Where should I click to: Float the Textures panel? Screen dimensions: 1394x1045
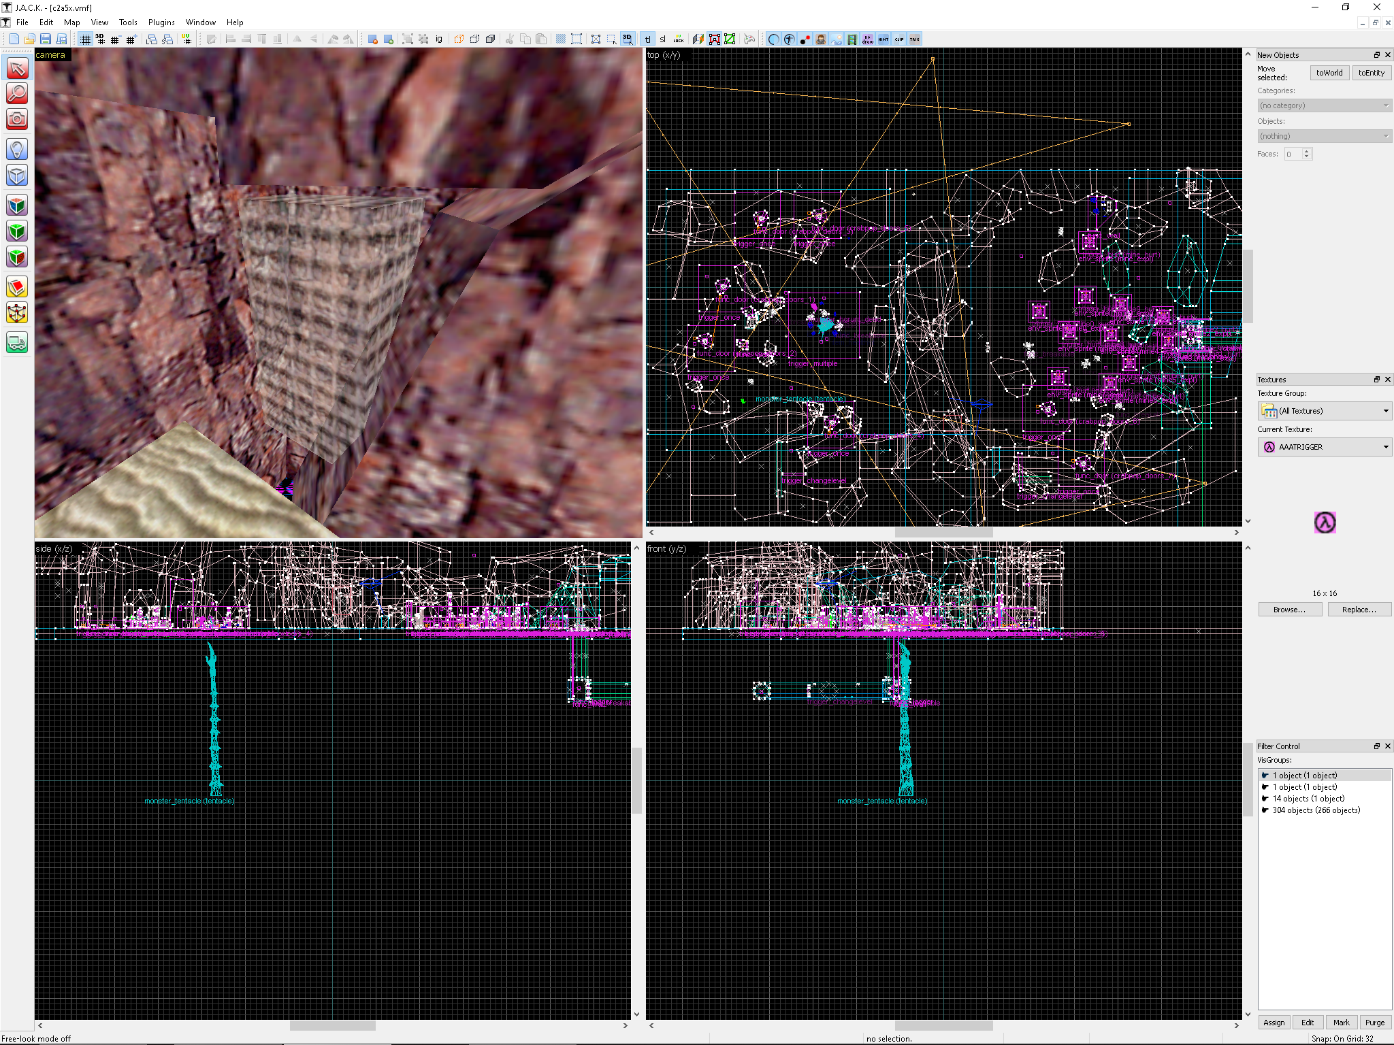click(1377, 380)
